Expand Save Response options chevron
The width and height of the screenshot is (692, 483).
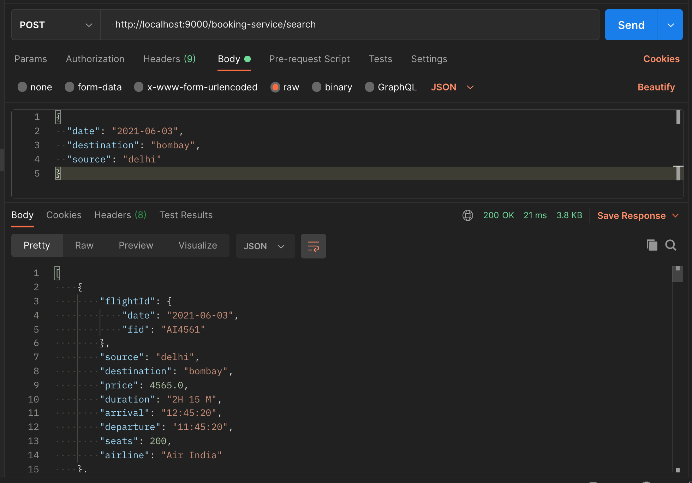point(675,215)
